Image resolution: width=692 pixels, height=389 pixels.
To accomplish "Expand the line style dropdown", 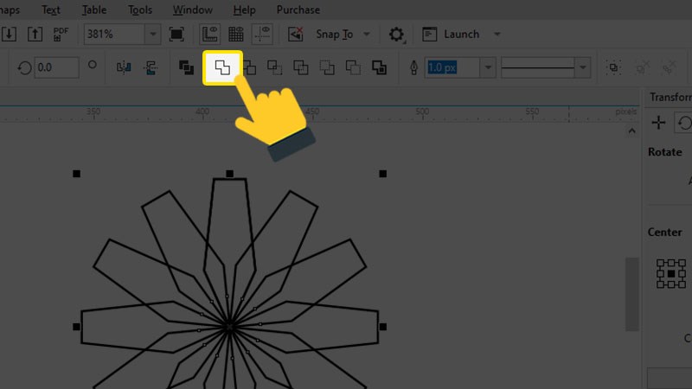I will [582, 67].
